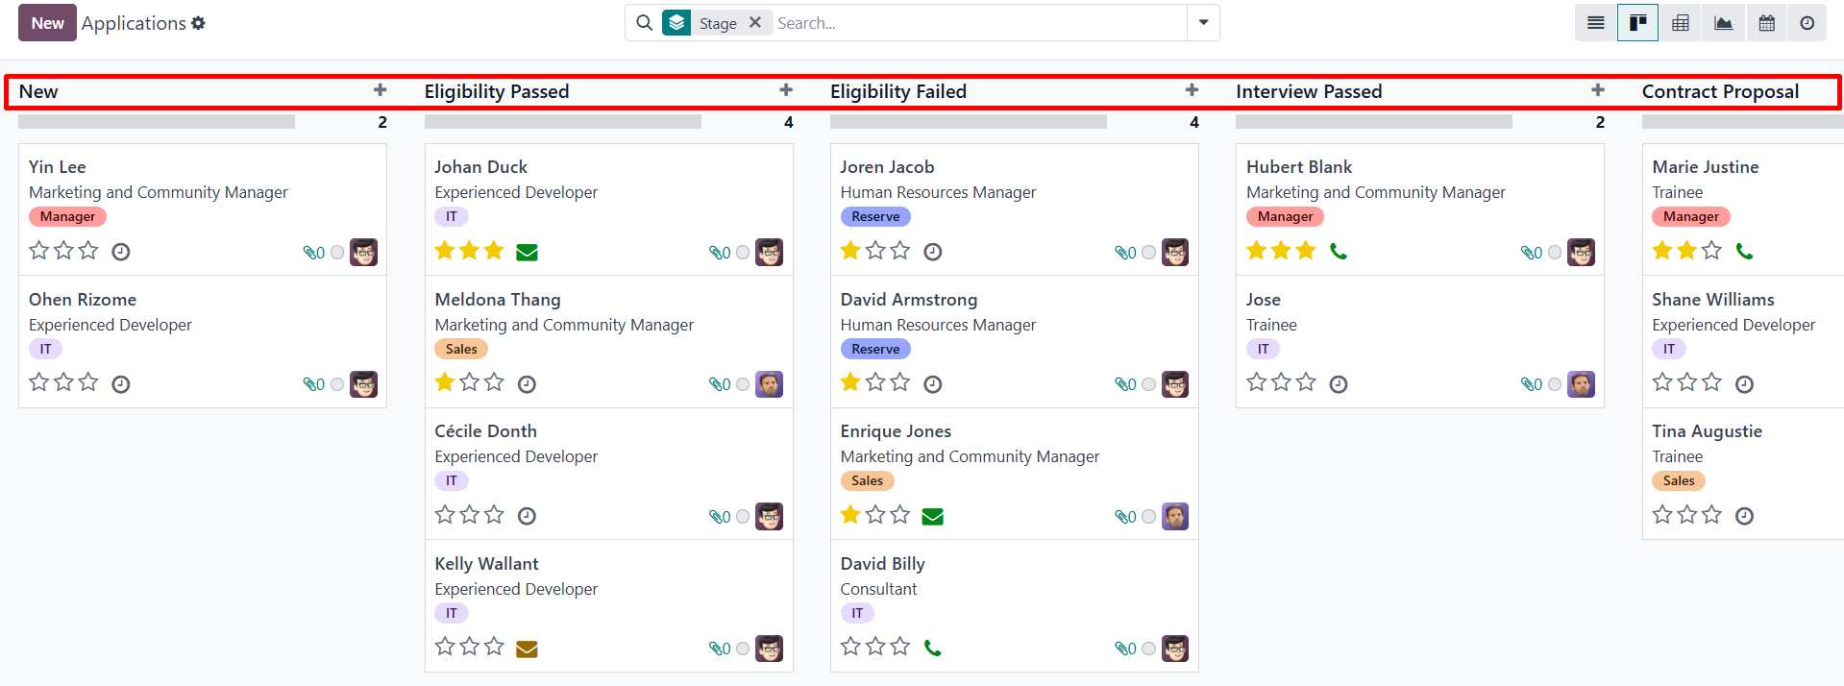Toggle Johan Duck's kanban state circle
This screenshot has width=1844, height=686.
point(743,253)
